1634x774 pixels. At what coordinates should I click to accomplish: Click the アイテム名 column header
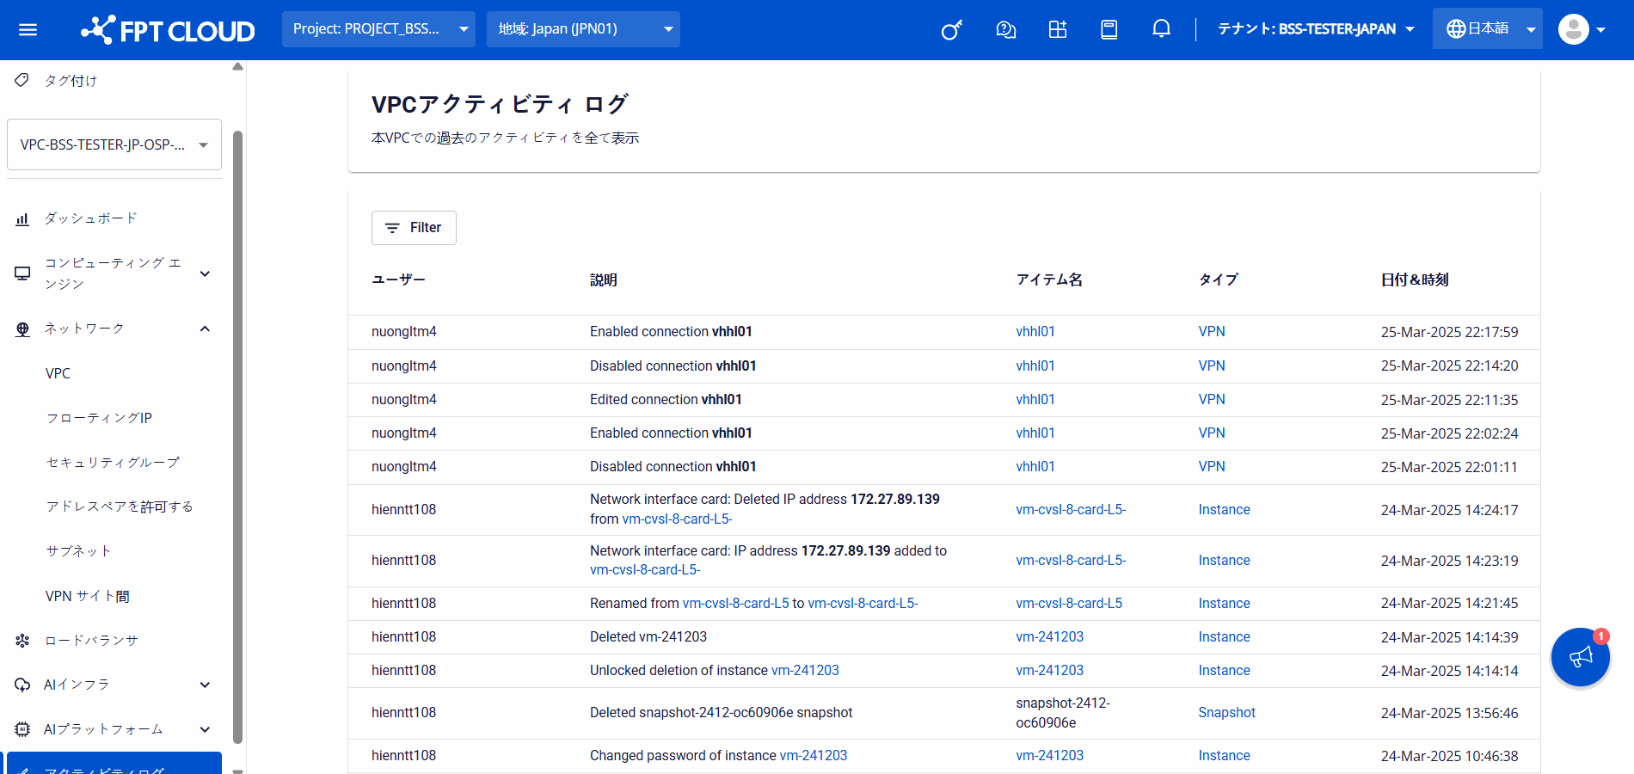click(x=1049, y=280)
